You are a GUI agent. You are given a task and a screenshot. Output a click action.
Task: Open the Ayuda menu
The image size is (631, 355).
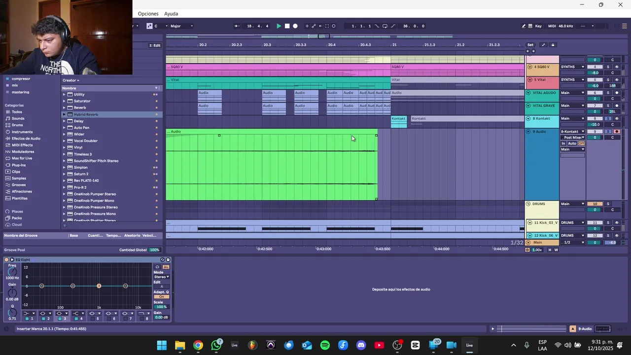click(x=171, y=14)
